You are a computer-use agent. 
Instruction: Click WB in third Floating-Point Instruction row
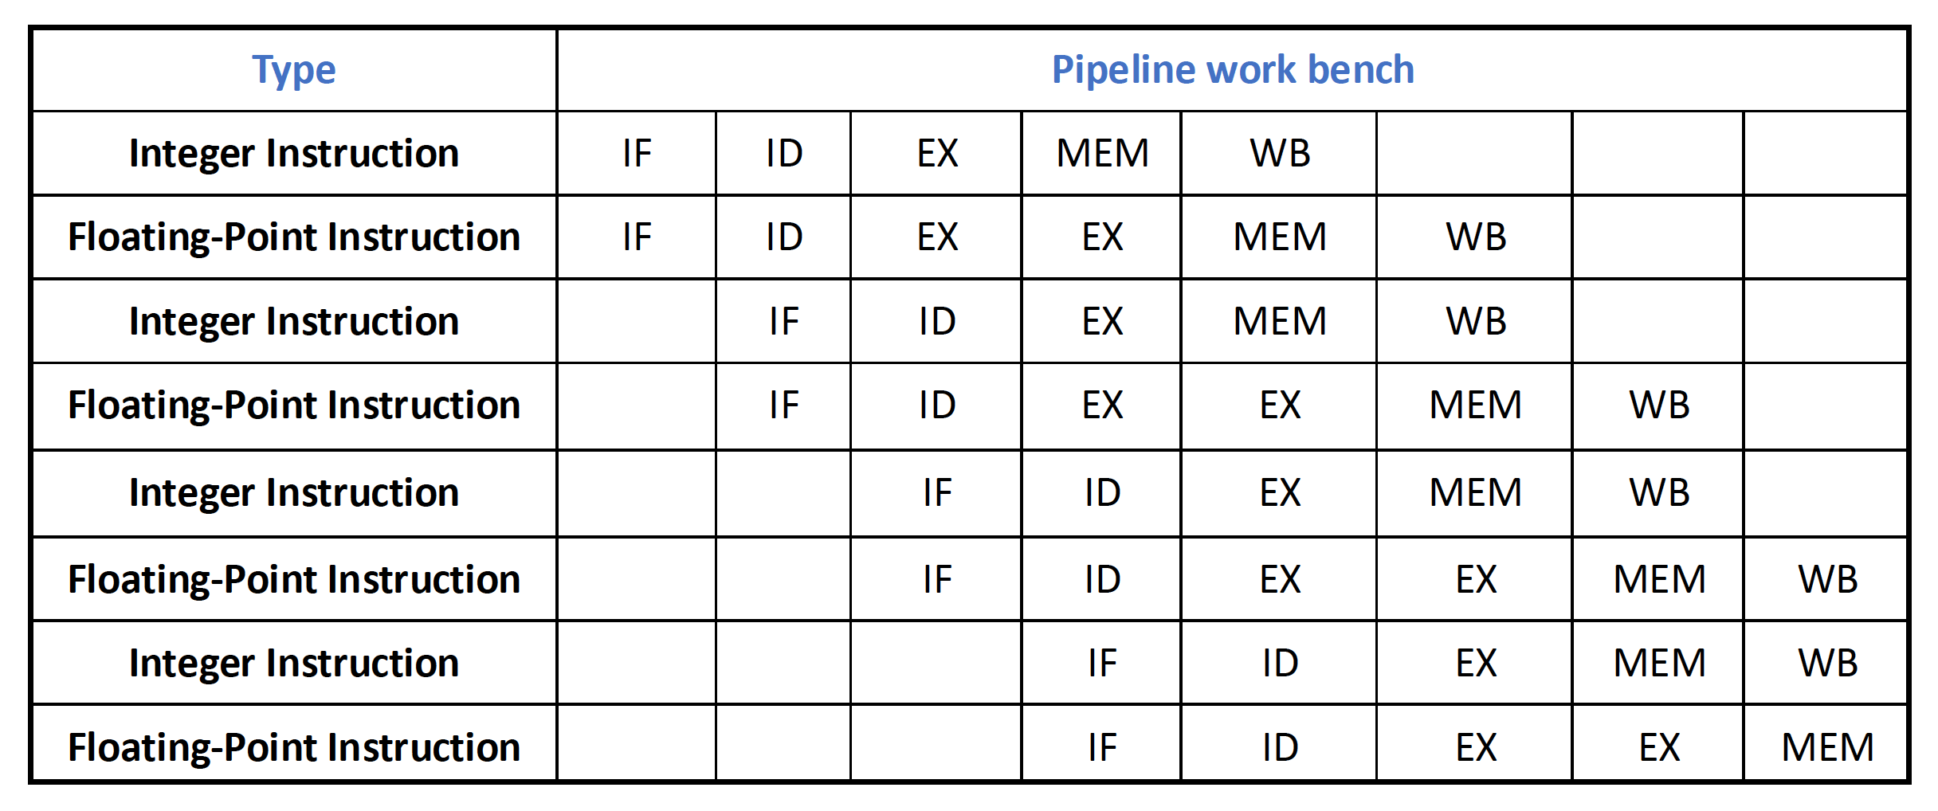coord(1827,579)
